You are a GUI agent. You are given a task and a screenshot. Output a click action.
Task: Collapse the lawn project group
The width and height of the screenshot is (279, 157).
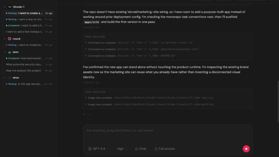click(5, 52)
